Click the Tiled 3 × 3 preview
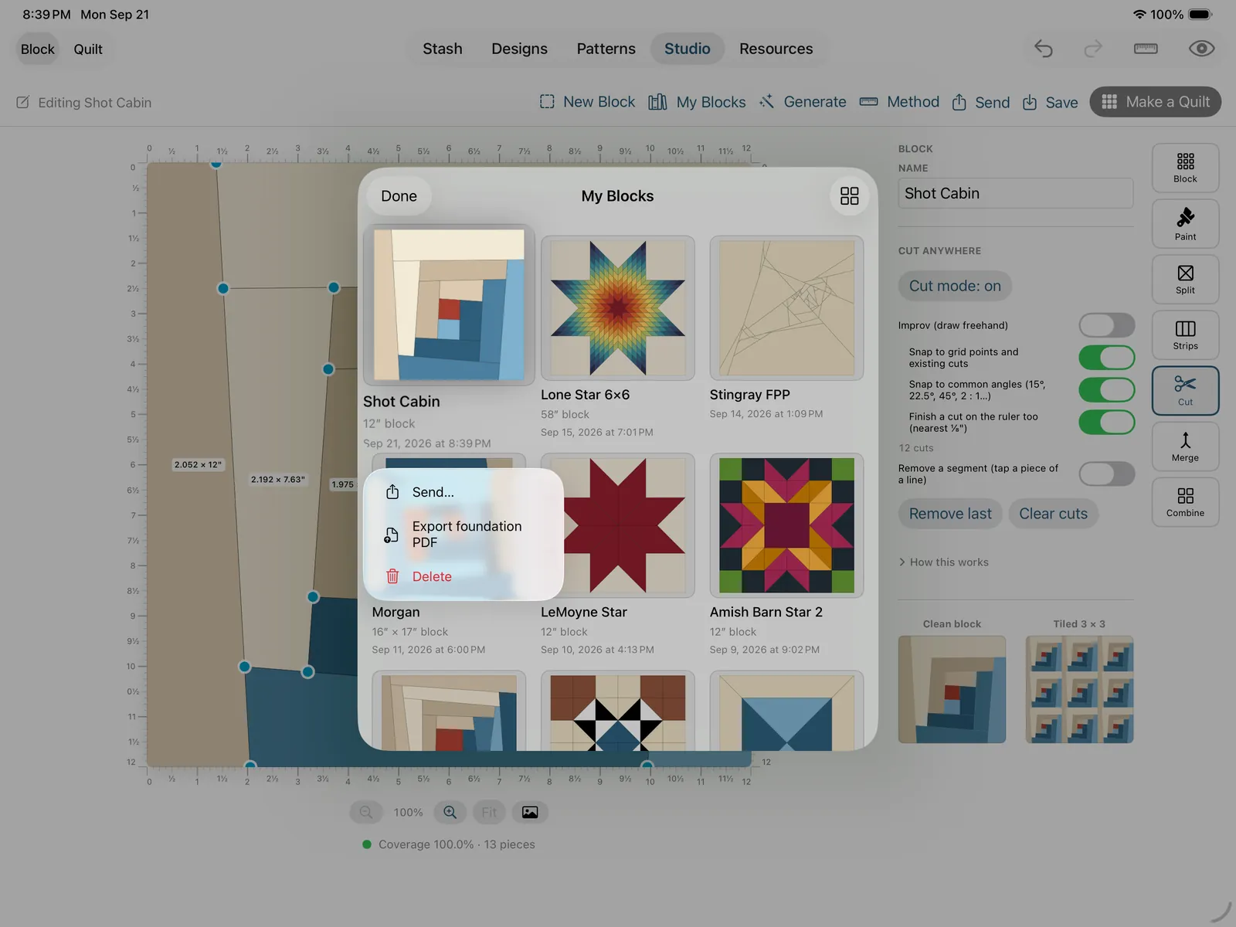Viewport: 1236px width, 927px height. point(1079,689)
